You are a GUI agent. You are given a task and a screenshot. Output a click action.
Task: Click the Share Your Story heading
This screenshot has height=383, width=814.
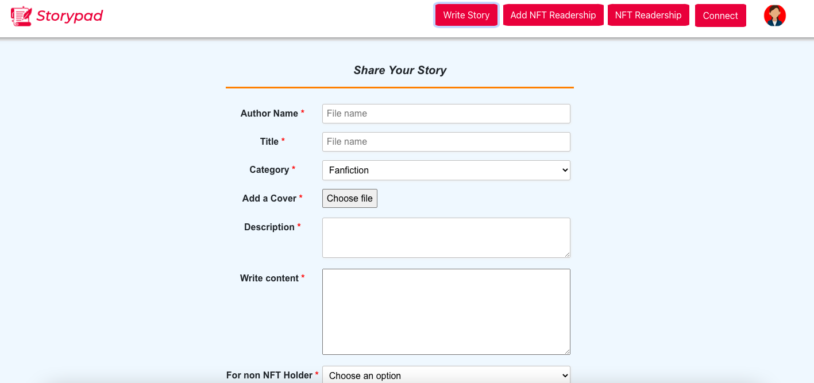point(400,70)
